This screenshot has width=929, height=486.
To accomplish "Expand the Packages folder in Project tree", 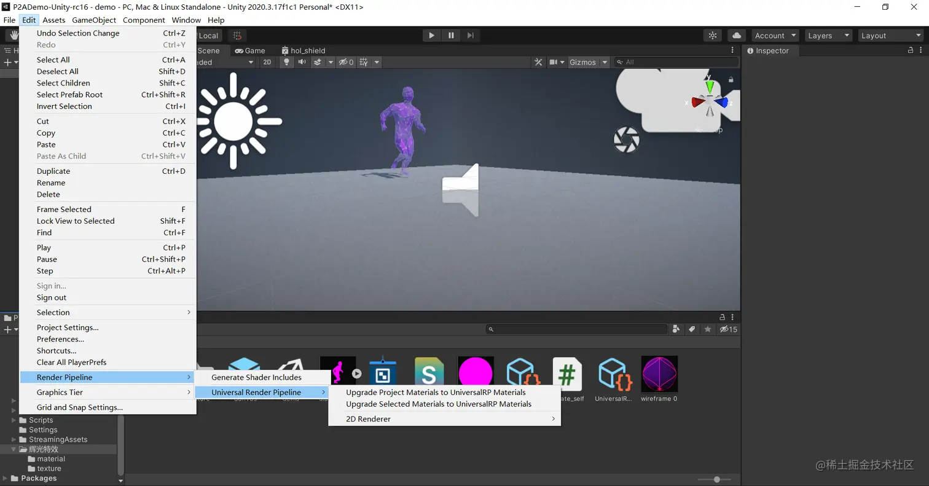I will click(x=6, y=478).
